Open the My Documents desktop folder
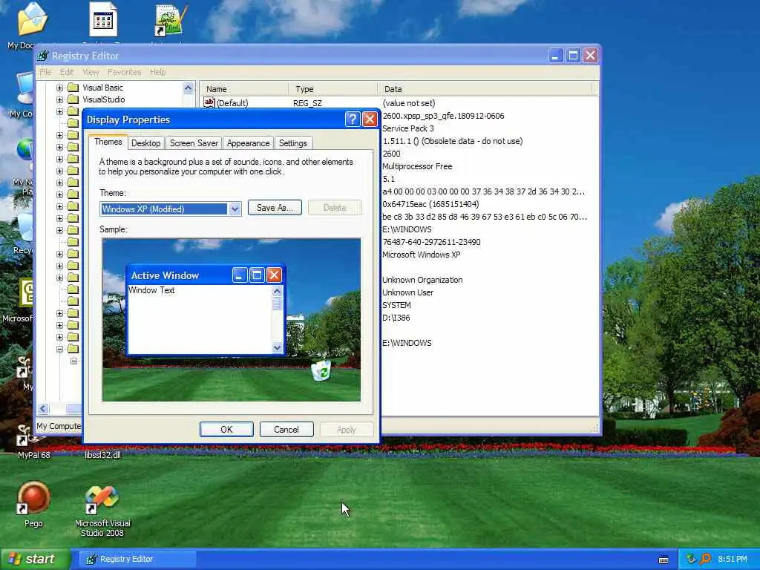The image size is (760, 570). [32, 19]
